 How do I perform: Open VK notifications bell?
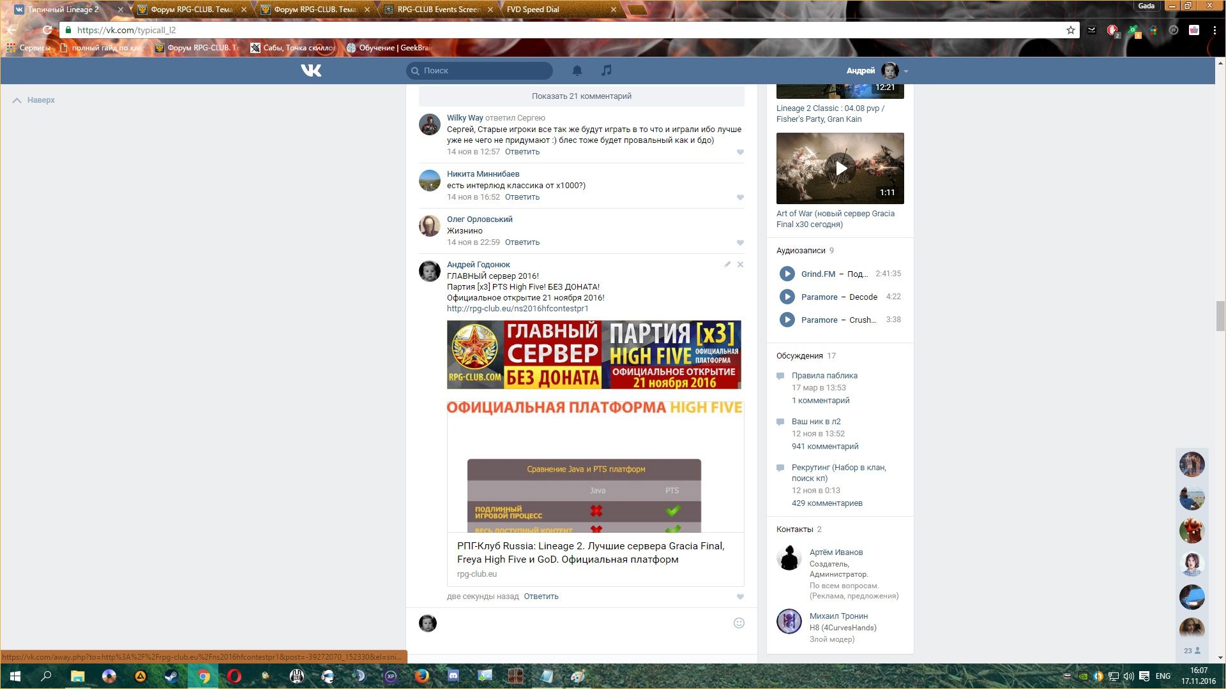(x=577, y=70)
